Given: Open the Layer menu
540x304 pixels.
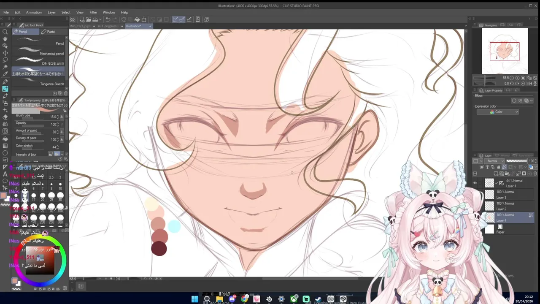Looking at the screenshot, I should pyautogui.click(x=51, y=12).
